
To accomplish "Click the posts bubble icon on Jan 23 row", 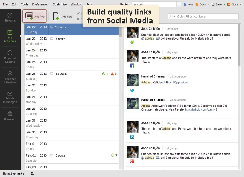I will point(52,39).
